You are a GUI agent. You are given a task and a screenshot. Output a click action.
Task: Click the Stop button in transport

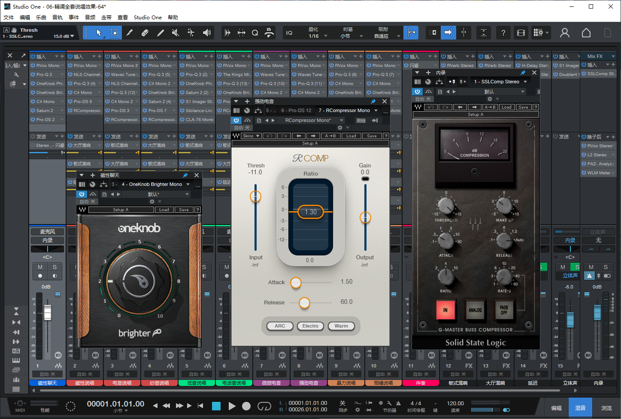(216, 406)
